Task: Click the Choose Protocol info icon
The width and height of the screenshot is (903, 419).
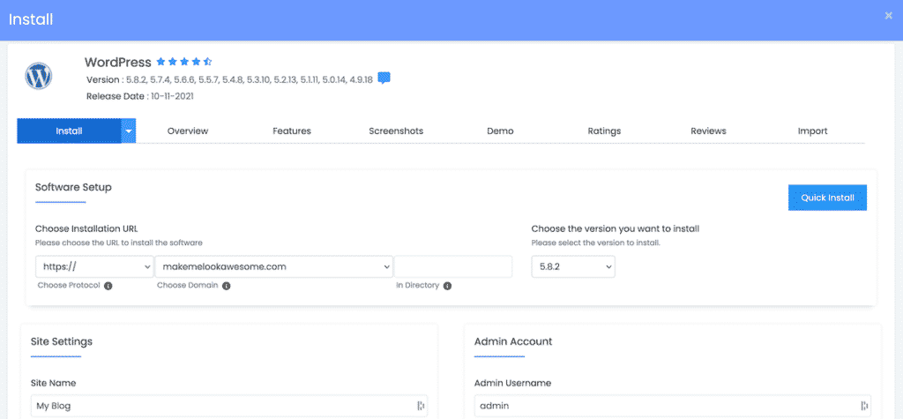Action: (108, 286)
